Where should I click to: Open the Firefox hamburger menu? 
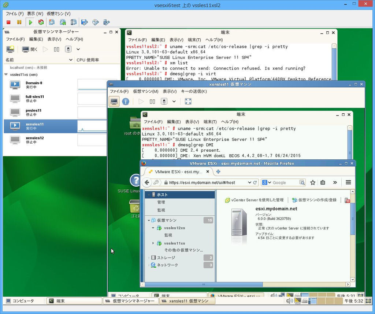click(x=348, y=182)
